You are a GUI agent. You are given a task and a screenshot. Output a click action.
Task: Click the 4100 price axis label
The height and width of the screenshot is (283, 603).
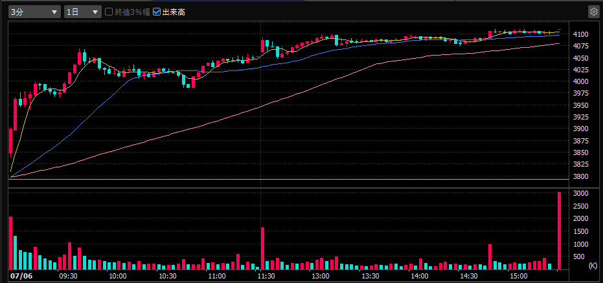(580, 34)
